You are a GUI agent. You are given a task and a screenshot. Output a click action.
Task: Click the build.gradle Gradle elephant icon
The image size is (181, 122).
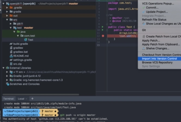point(11,44)
